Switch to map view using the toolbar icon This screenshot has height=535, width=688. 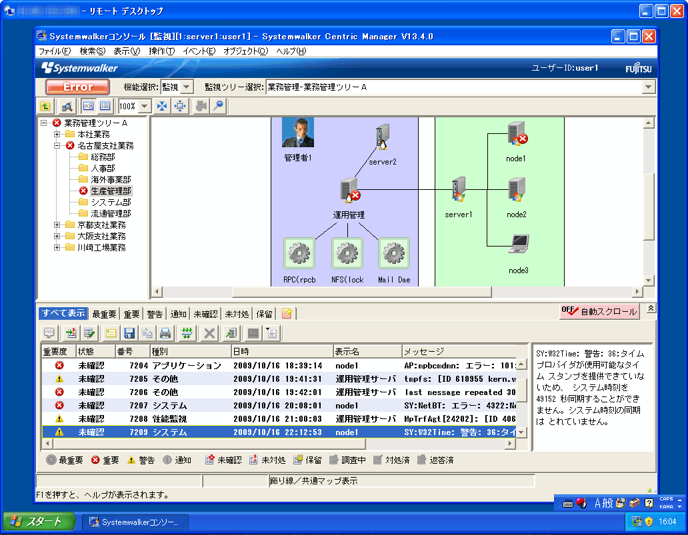pyautogui.click(x=88, y=106)
